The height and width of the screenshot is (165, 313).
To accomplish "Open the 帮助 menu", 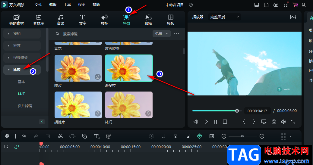I will tap(96, 5).
